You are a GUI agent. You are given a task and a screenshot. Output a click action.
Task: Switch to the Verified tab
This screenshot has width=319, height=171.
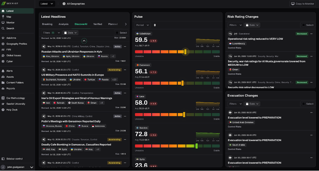click(x=98, y=24)
